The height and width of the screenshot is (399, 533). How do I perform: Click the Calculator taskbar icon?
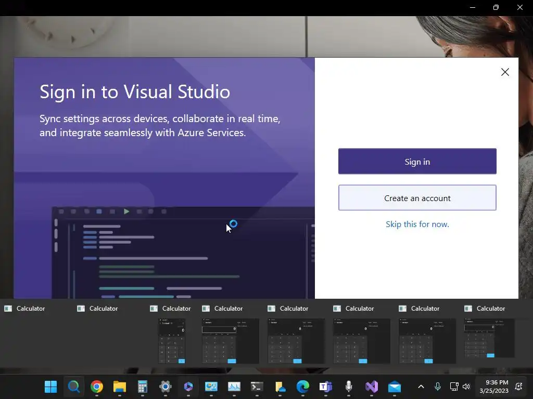pyautogui.click(x=143, y=387)
